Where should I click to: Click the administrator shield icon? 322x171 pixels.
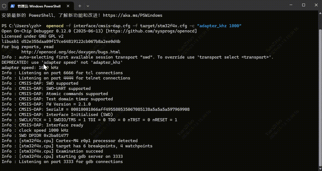pos(4,6)
